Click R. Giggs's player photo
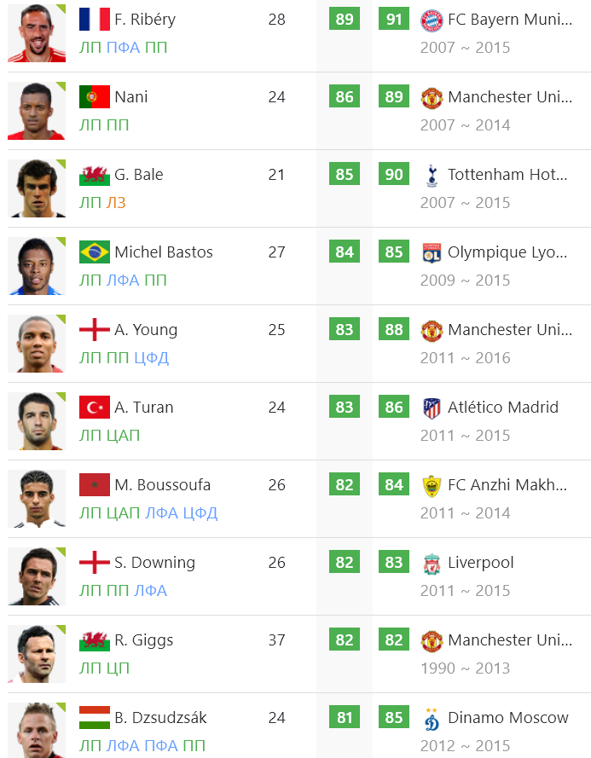 coord(37,654)
